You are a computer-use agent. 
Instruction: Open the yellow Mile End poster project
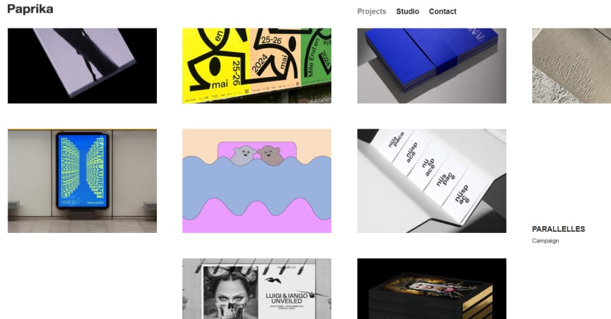pyautogui.click(x=257, y=66)
